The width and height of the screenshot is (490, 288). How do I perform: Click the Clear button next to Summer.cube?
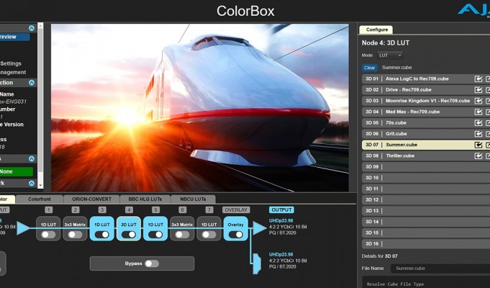point(369,68)
